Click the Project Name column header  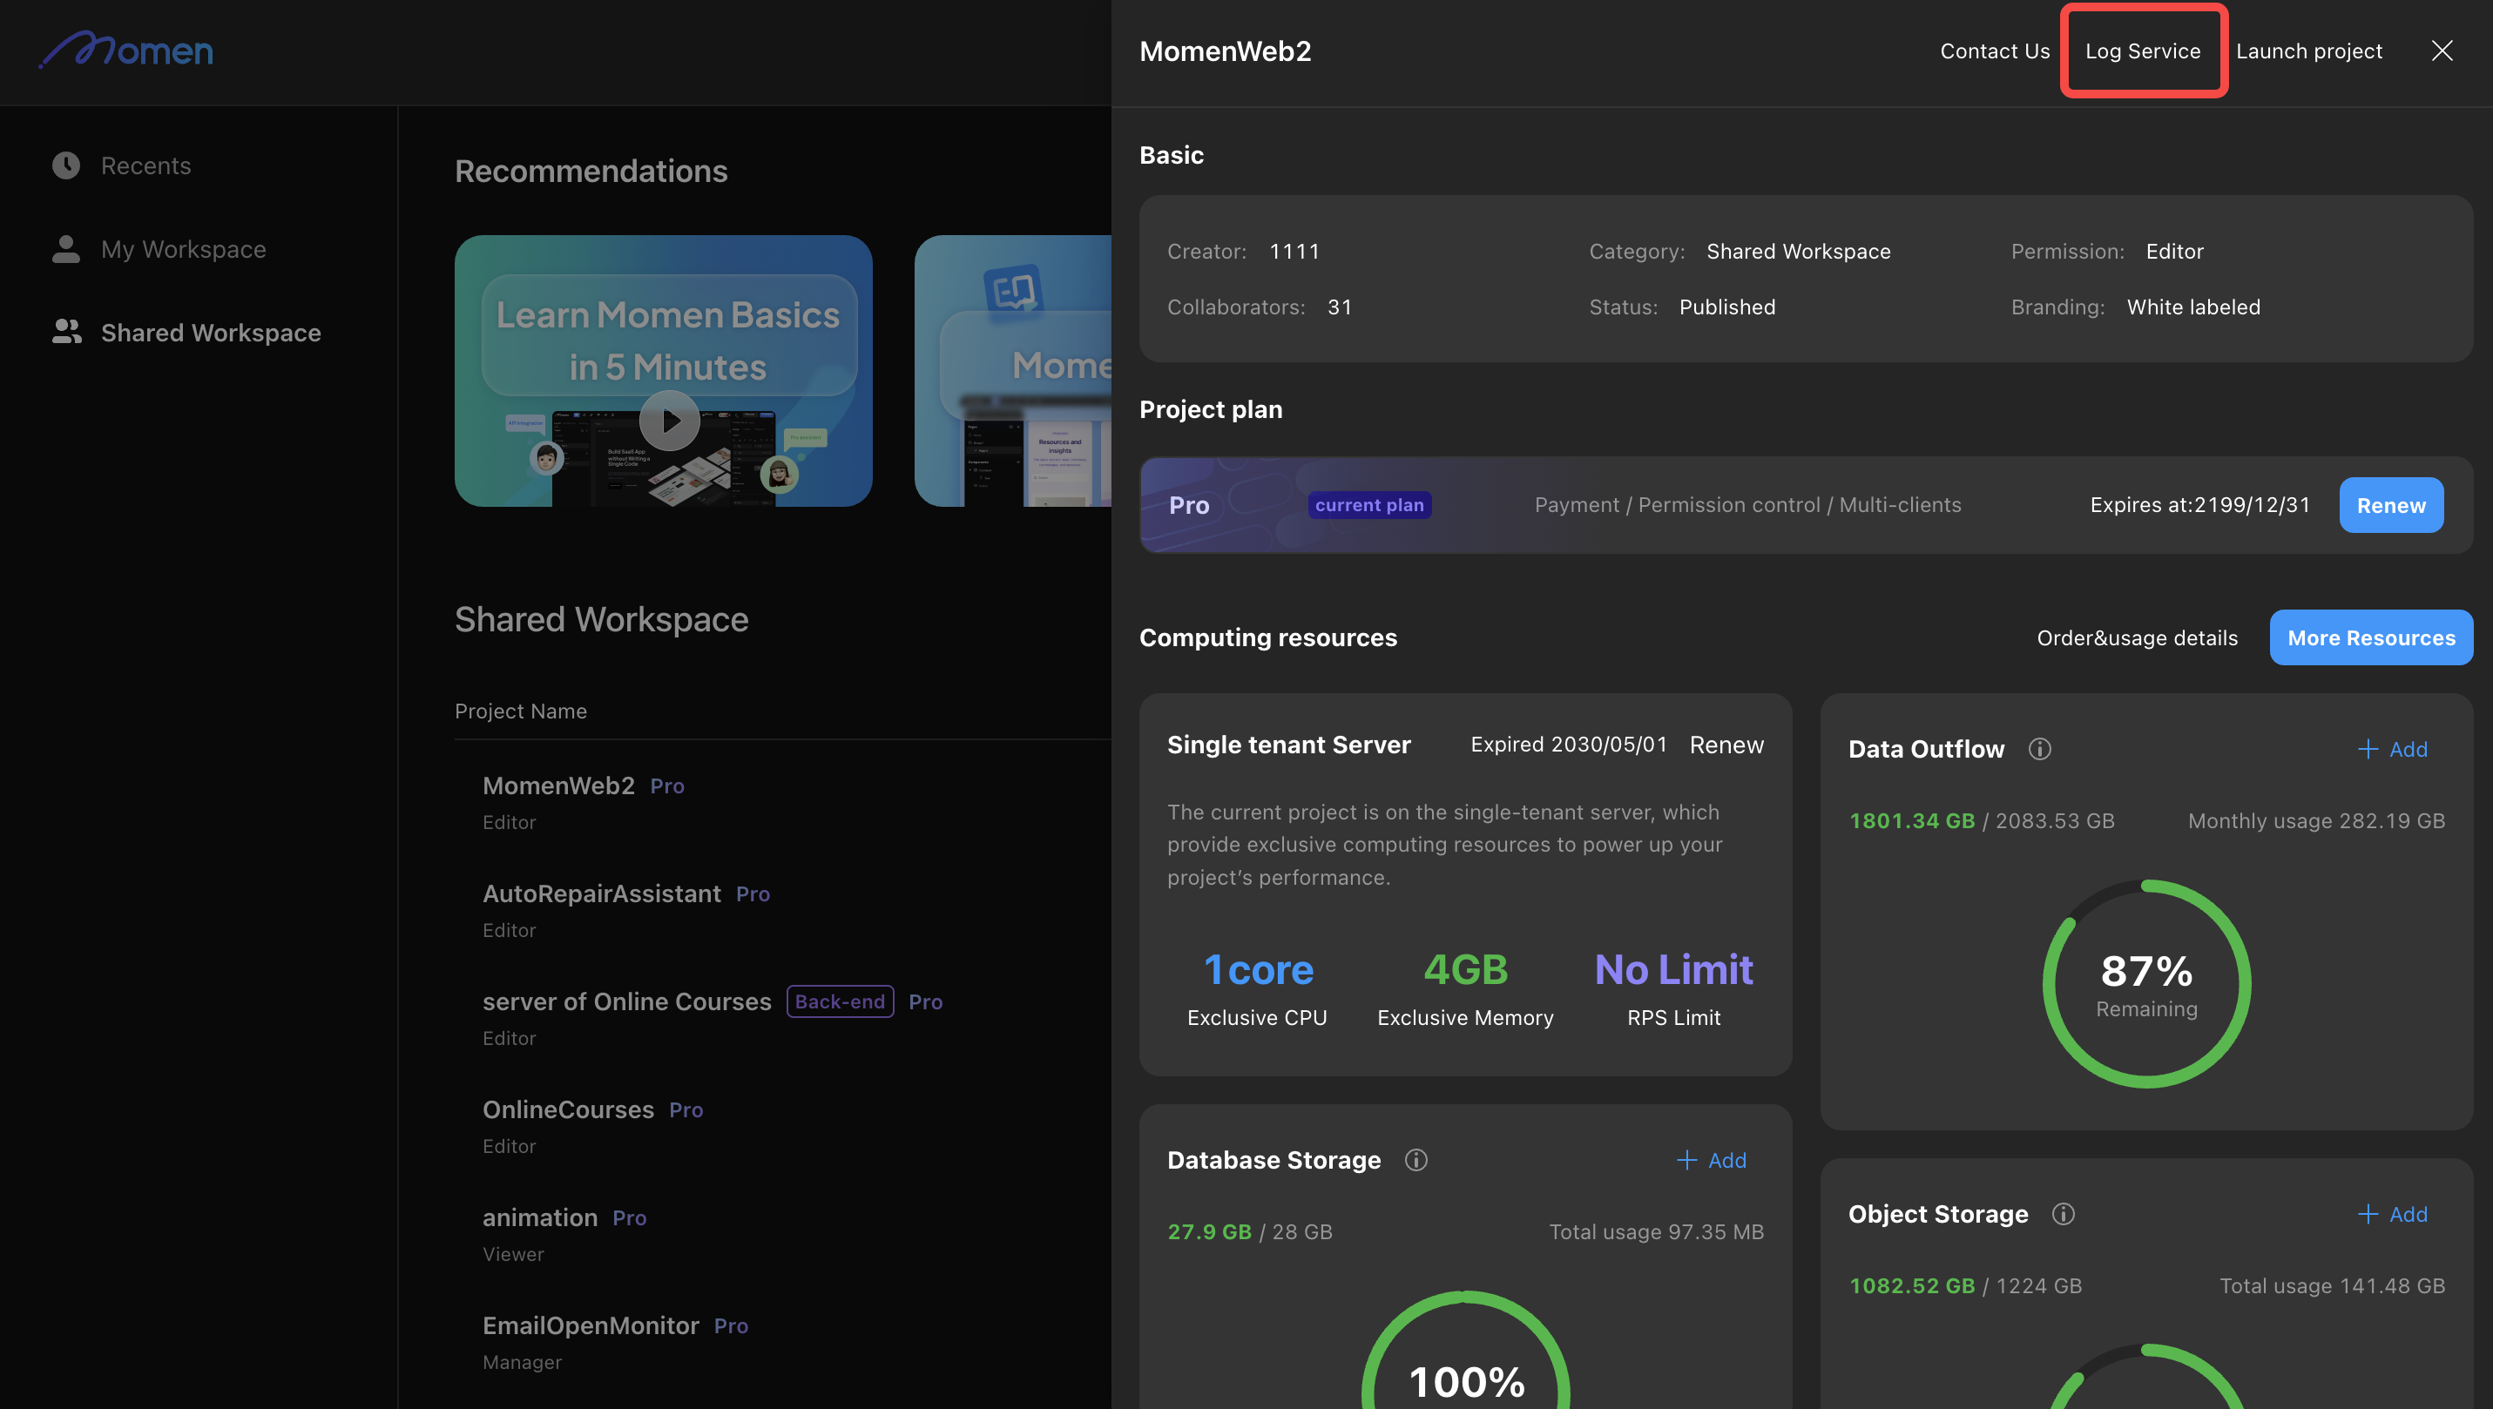pos(521,711)
